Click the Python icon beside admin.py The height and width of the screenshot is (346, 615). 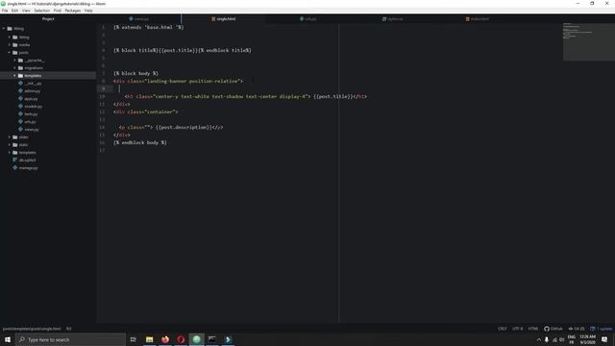pyautogui.click(x=20, y=91)
